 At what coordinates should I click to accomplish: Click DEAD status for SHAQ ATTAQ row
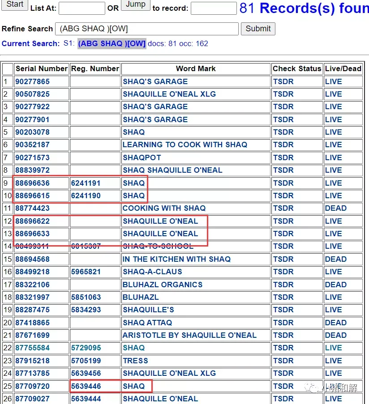click(336, 323)
